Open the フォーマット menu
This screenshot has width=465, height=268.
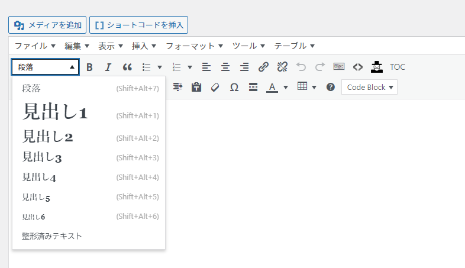click(195, 46)
